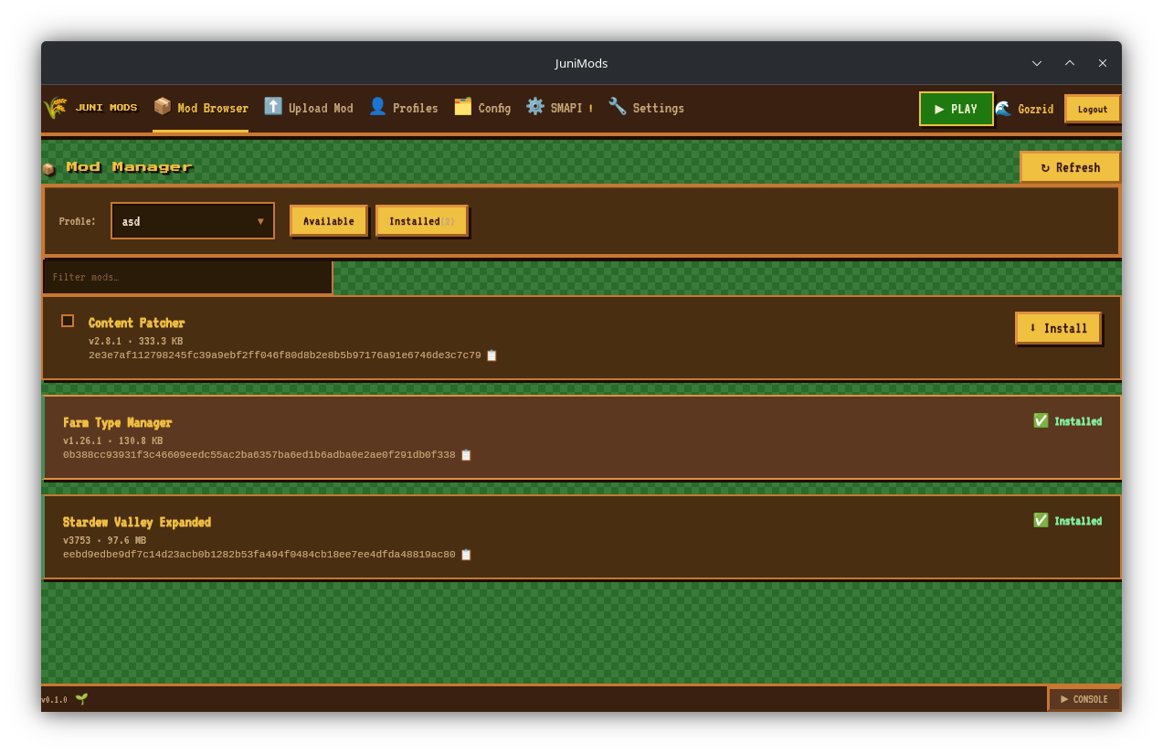Install Content Patcher
The height and width of the screenshot is (753, 1163).
[x=1058, y=328]
